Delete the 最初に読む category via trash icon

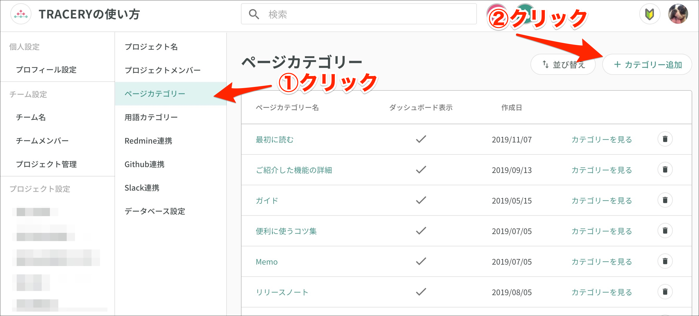click(665, 139)
